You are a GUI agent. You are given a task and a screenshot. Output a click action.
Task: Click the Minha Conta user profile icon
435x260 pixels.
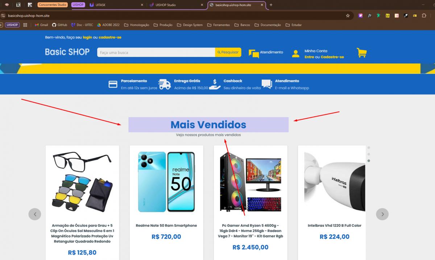pos(296,54)
